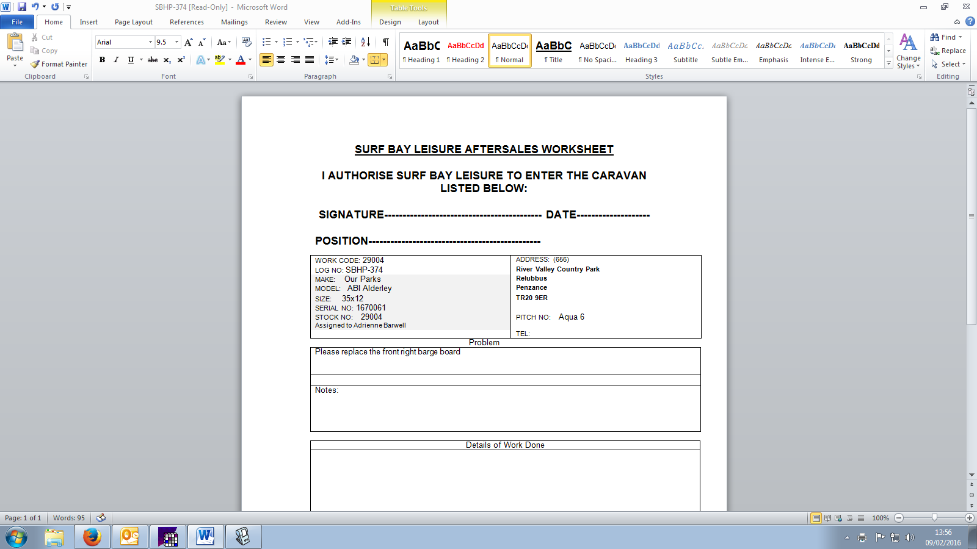Expand the Styles gallery more button
This screenshot has height=549, width=977.
click(x=889, y=63)
